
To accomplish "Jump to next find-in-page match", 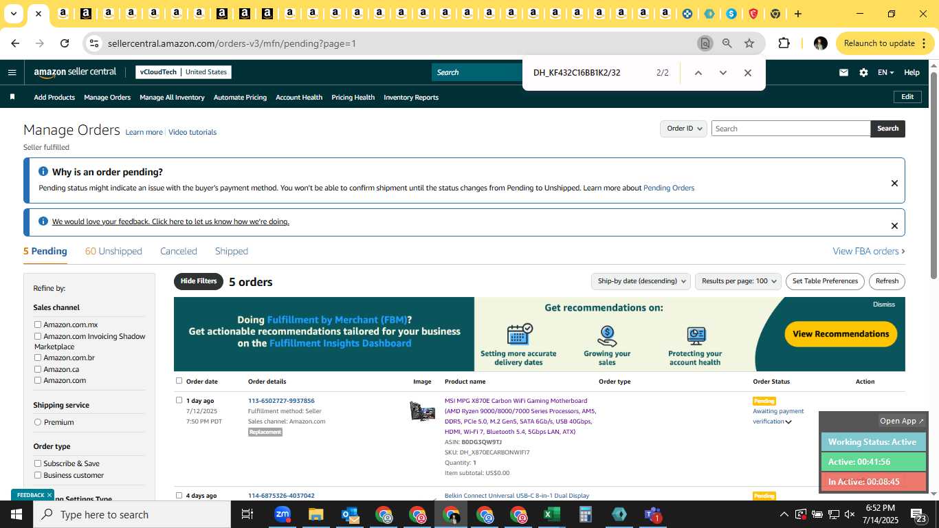I will point(722,73).
